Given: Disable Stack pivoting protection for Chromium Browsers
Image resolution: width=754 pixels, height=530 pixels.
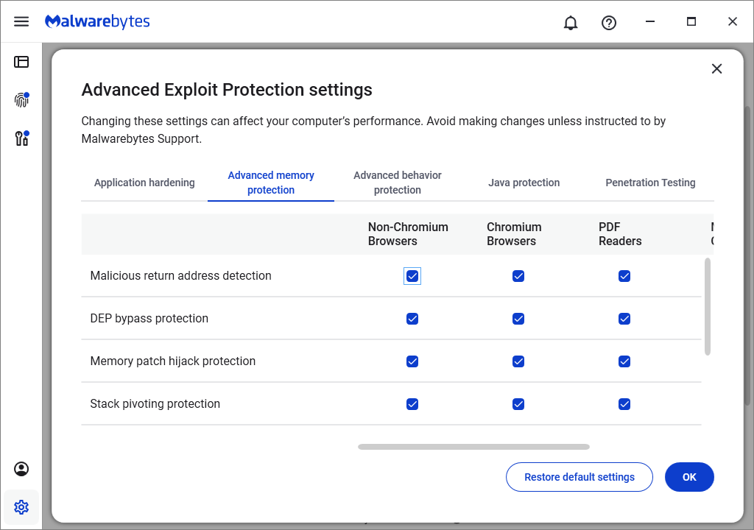Looking at the screenshot, I should [518, 404].
